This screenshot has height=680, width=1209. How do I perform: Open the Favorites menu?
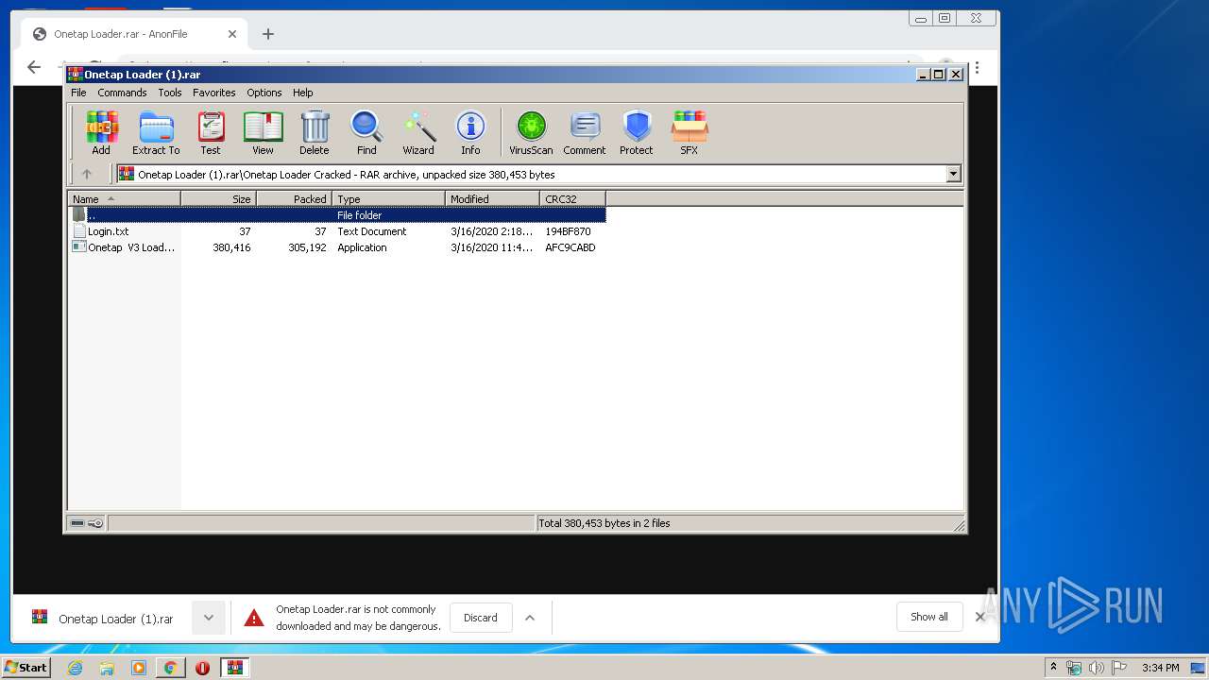[x=214, y=93]
